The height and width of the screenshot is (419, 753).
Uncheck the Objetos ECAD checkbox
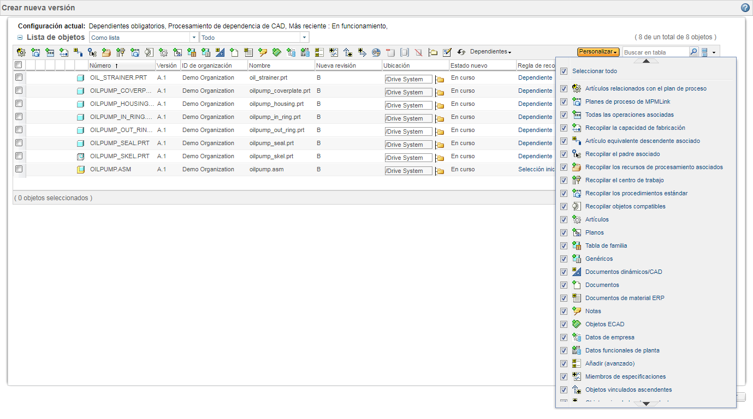pyautogui.click(x=564, y=324)
